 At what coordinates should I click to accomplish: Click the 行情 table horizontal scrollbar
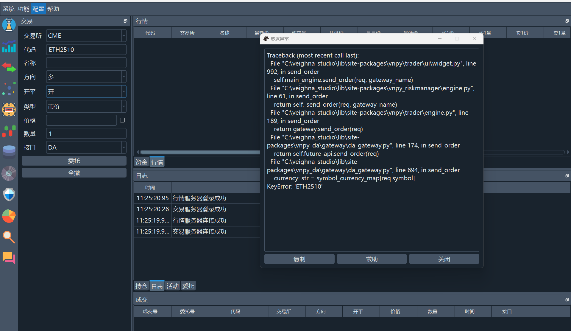[x=199, y=152]
